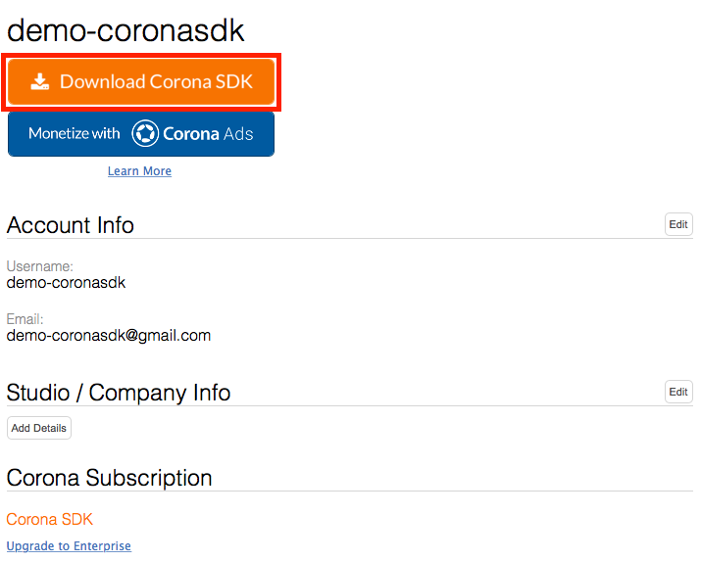Edit the Studio / Company Info section

coord(678,392)
